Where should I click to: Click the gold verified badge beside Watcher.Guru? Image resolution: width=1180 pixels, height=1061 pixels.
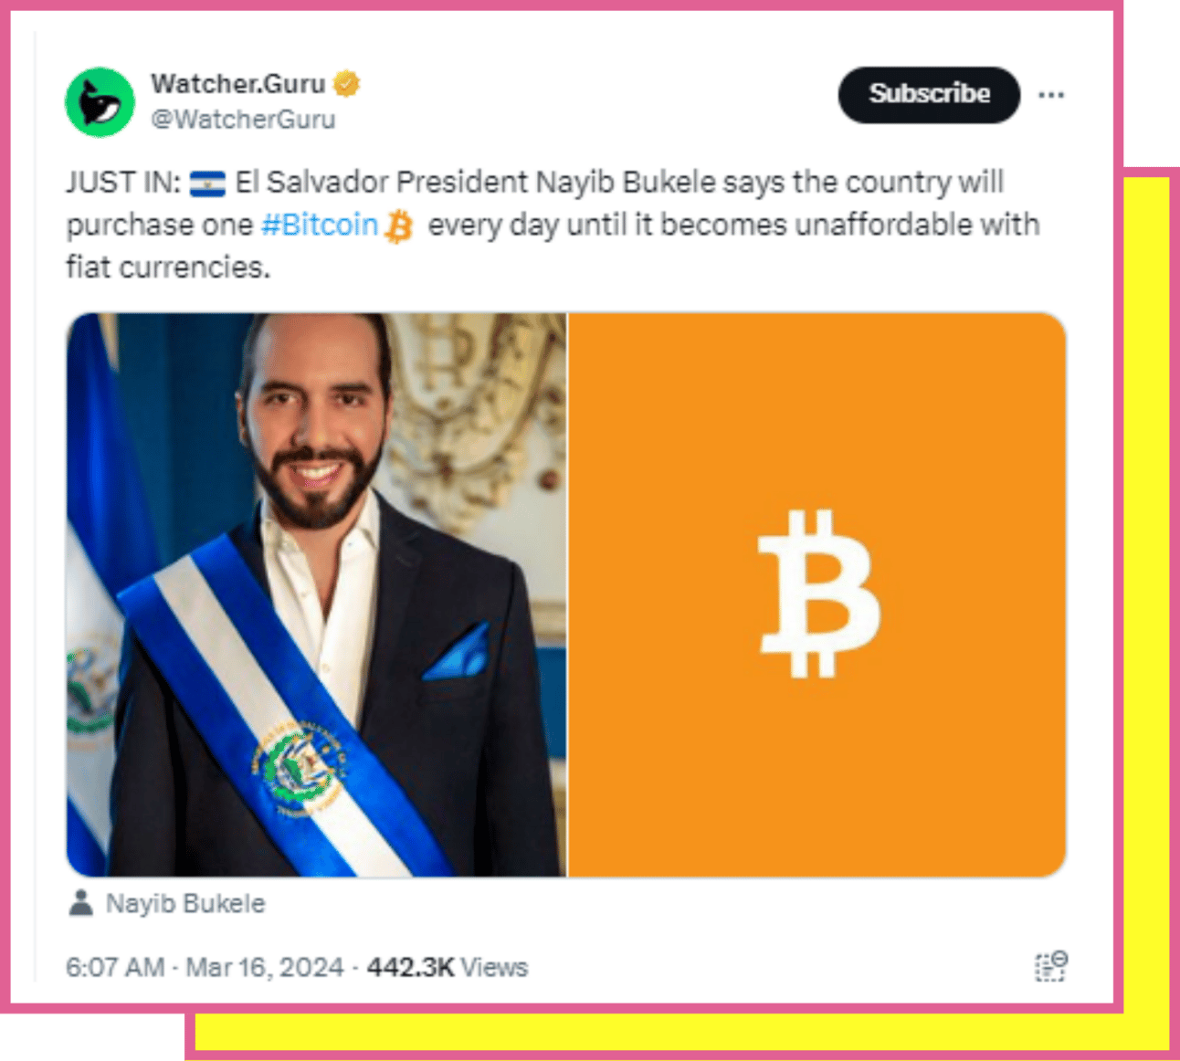click(346, 84)
